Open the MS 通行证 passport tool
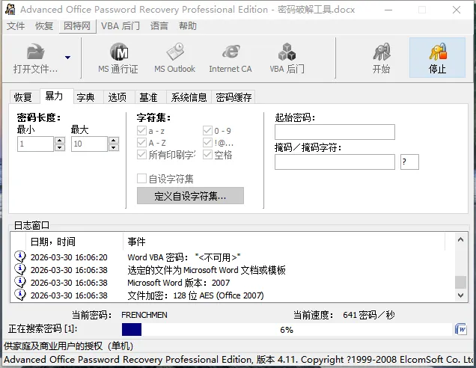 tap(118, 58)
